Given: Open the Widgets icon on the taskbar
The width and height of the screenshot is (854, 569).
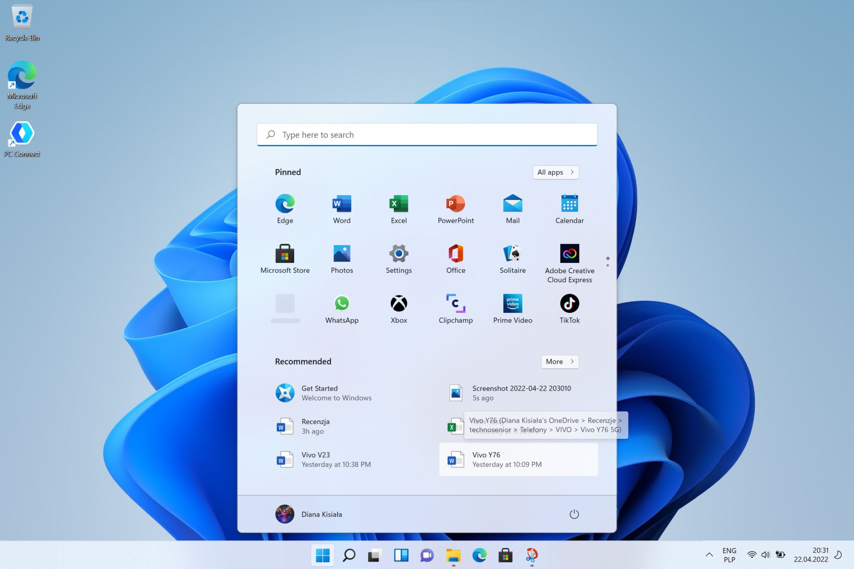Looking at the screenshot, I should click(x=401, y=555).
